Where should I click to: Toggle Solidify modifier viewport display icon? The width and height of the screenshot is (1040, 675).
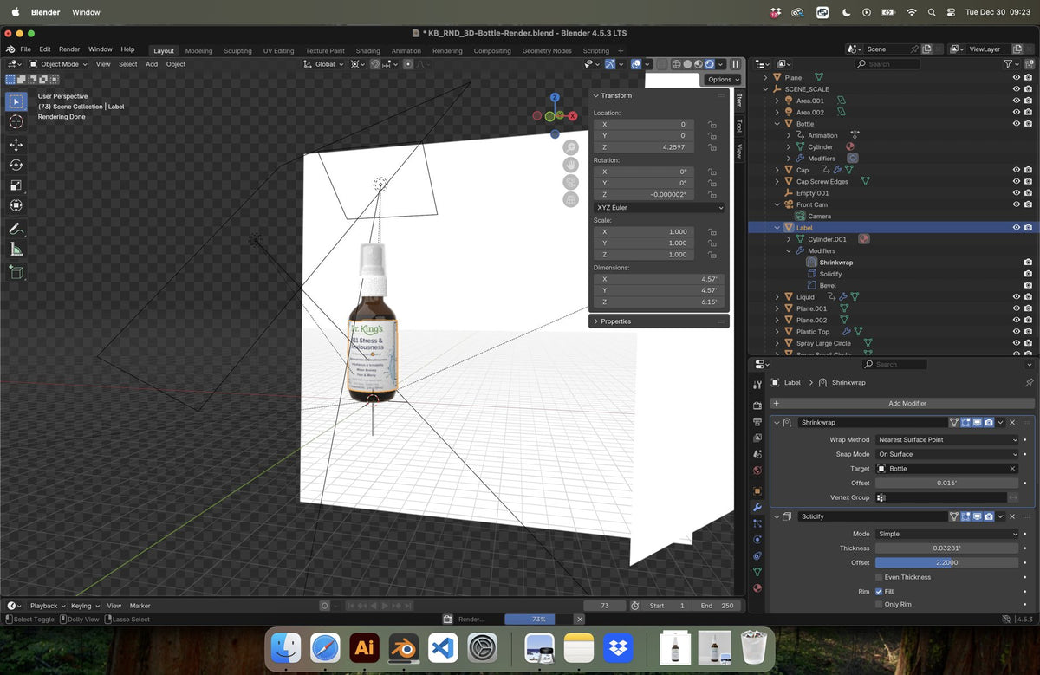point(977,516)
